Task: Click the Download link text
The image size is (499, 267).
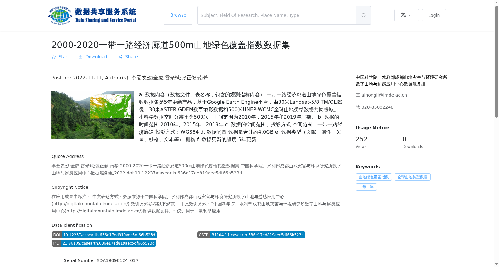Action: tap(96, 57)
